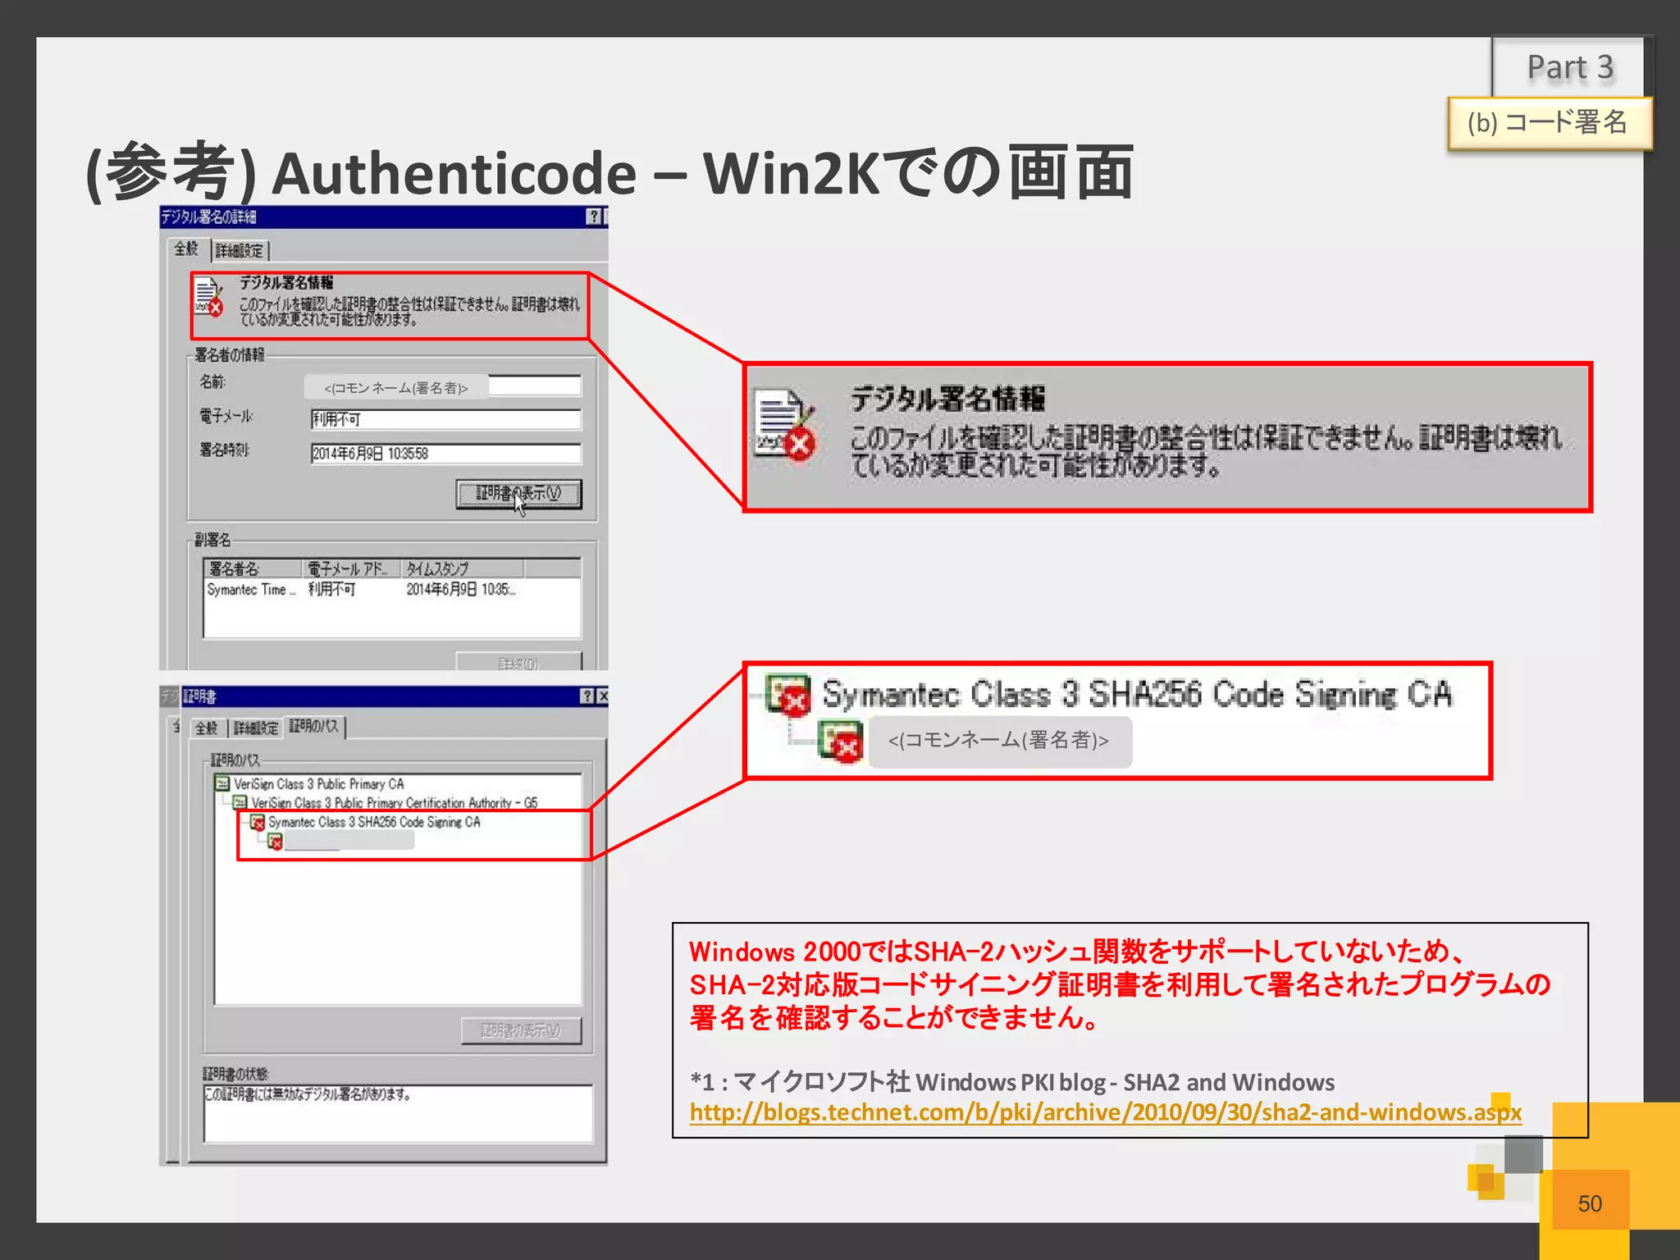Click enlarged Symantec Code Signing CA certificate icon
This screenshot has height=1260, width=1680.
click(x=788, y=695)
